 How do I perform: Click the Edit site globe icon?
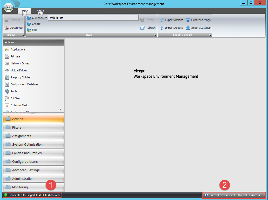tap(29, 30)
